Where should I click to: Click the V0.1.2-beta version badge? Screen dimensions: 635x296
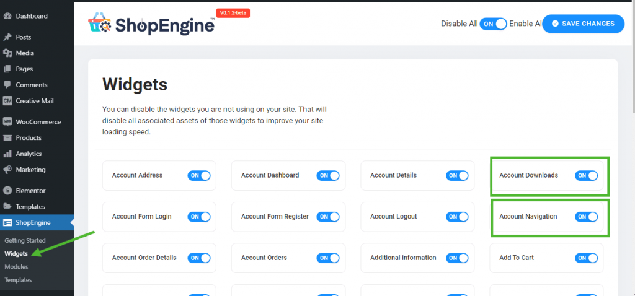coord(234,13)
